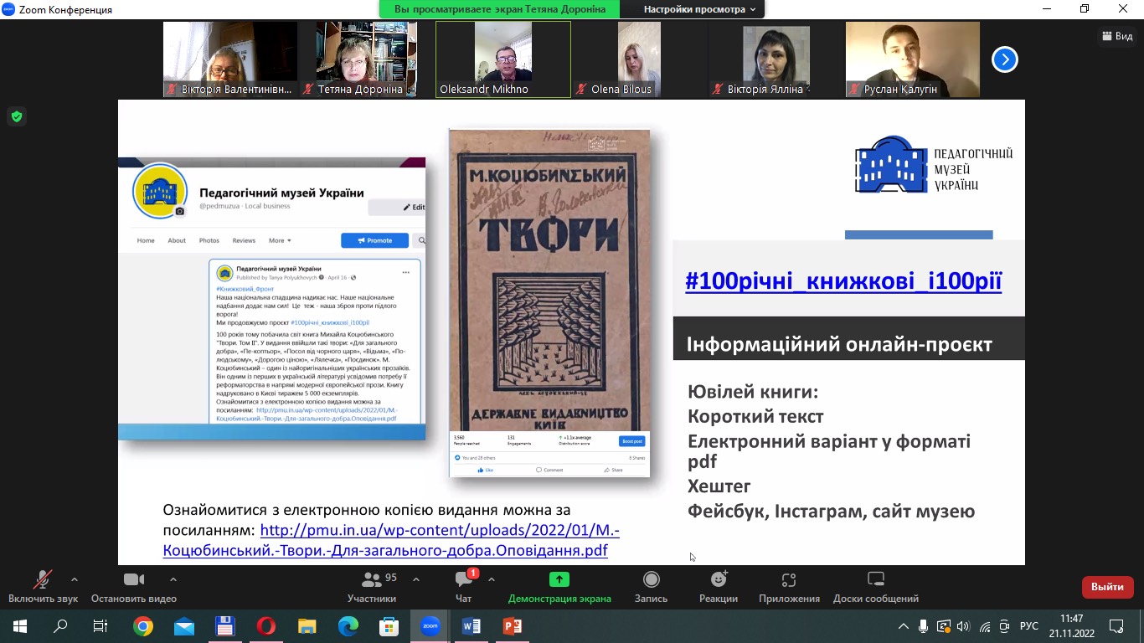Open the Реакции reactions icon

click(x=719, y=580)
